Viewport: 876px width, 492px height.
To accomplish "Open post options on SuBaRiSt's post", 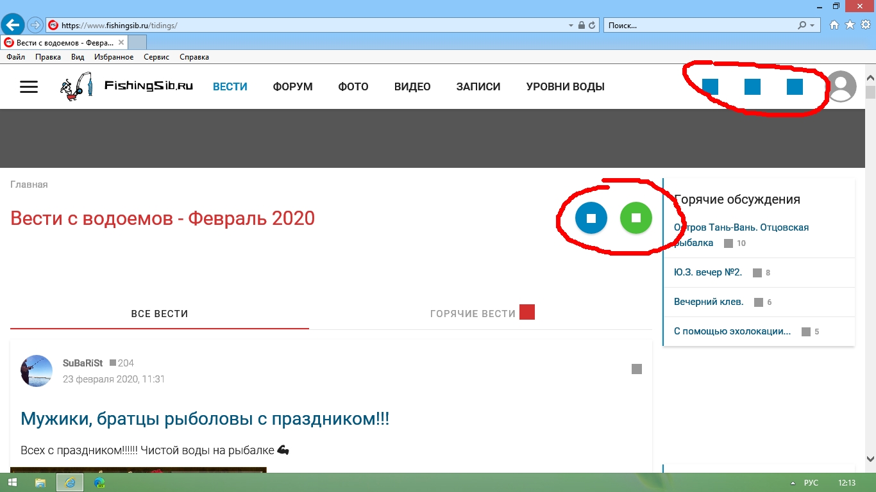I will click(637, 369).
